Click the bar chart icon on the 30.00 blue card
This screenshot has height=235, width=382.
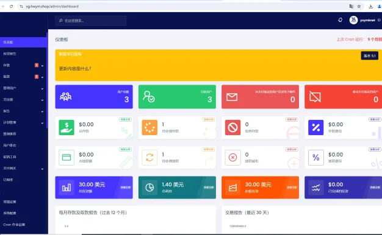(x=67, y=188)
